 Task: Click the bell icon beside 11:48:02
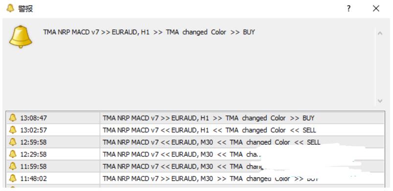13,178
